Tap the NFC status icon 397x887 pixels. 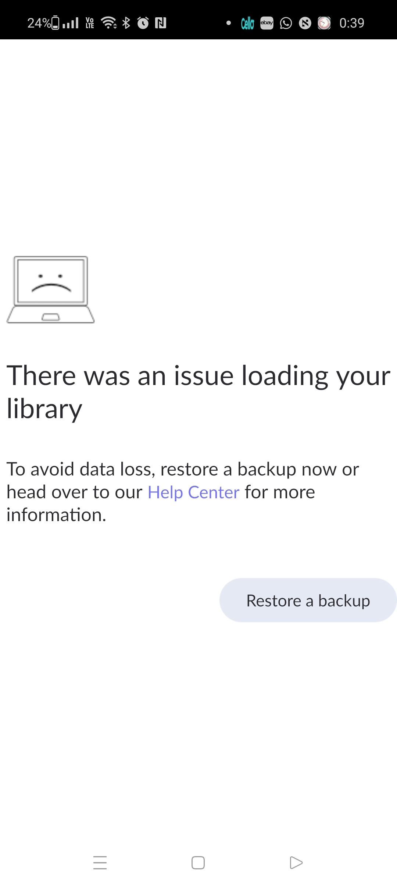point(161,23)
